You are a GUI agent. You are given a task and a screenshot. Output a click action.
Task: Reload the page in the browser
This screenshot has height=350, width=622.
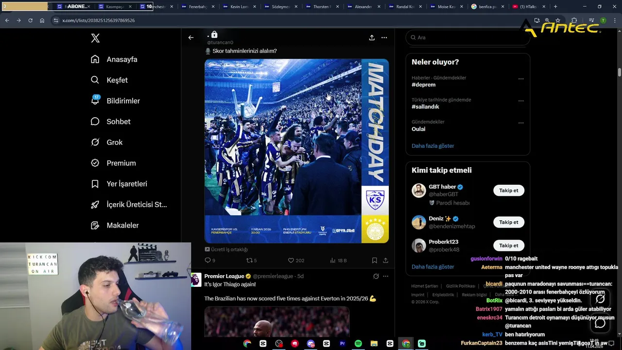(30, 20)
